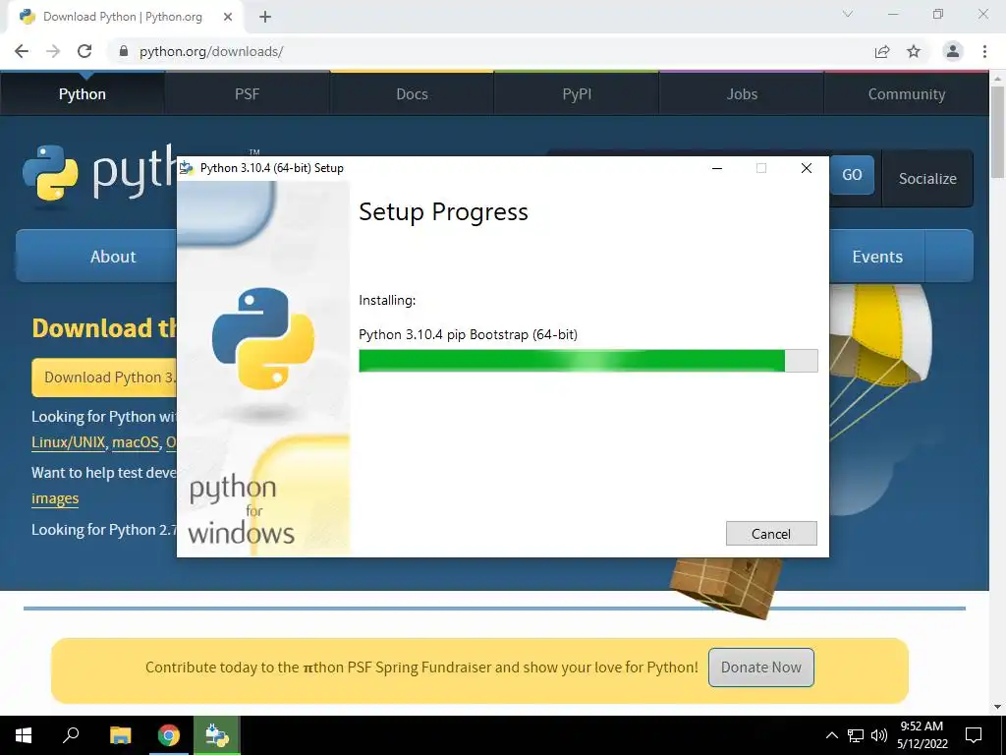The height and width of the screenshot is (755, 1006).
Task: Open the network tray icon
Action: [x=856, y=735]
